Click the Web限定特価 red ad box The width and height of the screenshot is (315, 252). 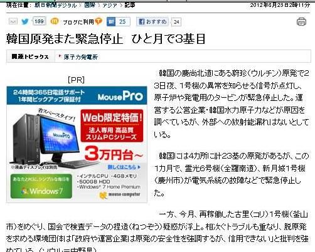point(112,126)
